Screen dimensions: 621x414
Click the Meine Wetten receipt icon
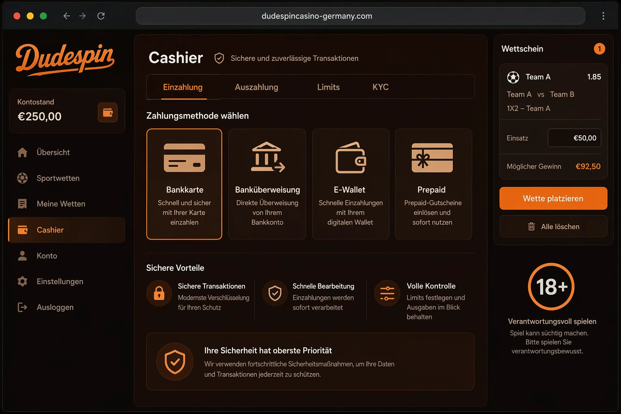coord(23,204)
